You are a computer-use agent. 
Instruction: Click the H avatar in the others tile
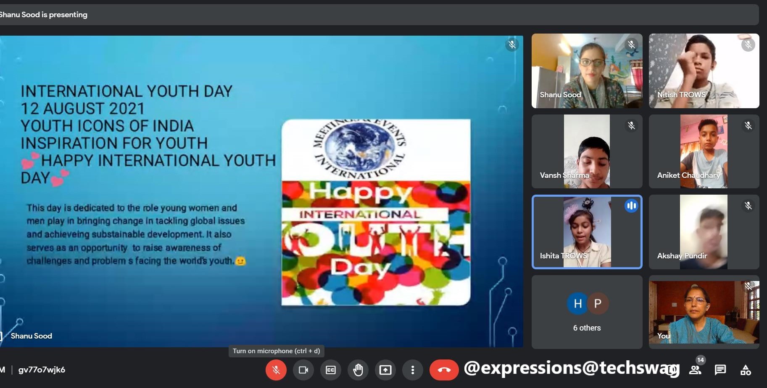coord(578,303)
